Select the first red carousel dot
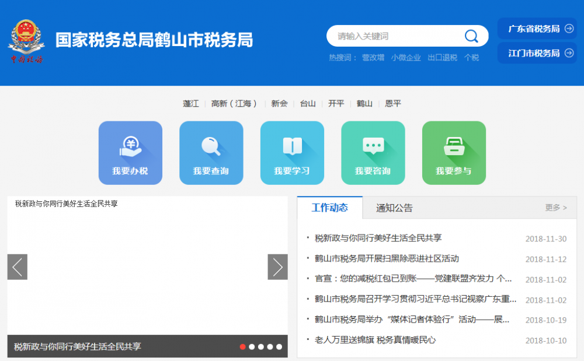584x361 pixels. 243,346
